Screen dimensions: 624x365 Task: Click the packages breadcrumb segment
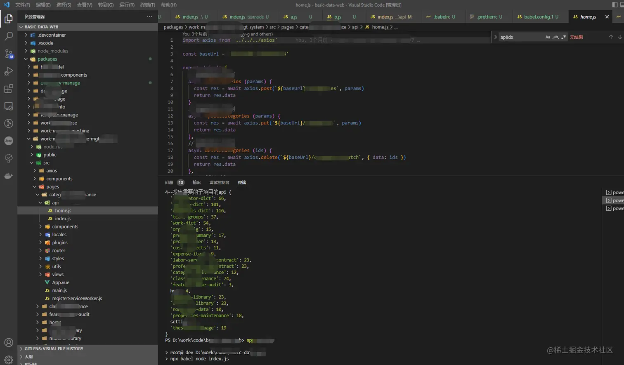tap(173, 27)
